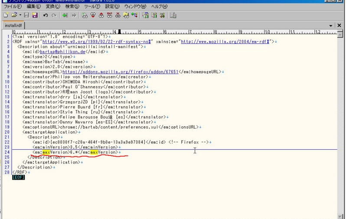This screenshot has height=219, width=347.
Task: Open the 設定(O) menu
Action: pyautogui.click(x=112, y=6)
